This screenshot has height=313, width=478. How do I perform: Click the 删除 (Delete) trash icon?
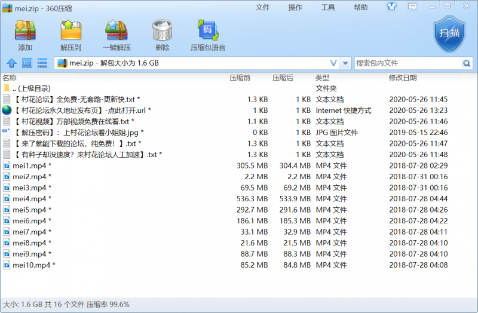tap(162, 35)
